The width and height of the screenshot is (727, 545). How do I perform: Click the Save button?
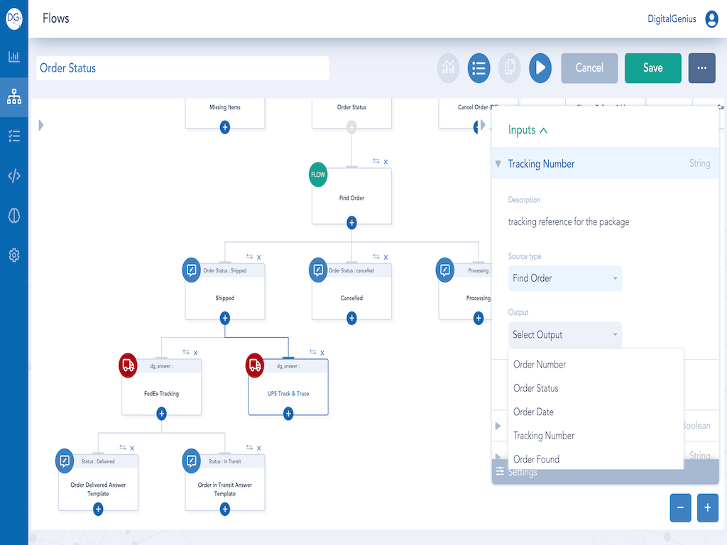click(x=652, y=68)
